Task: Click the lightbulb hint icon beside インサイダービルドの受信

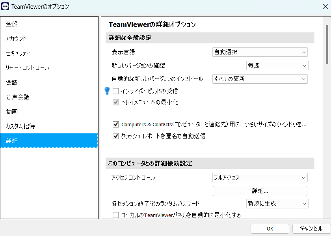Action: 107,91
